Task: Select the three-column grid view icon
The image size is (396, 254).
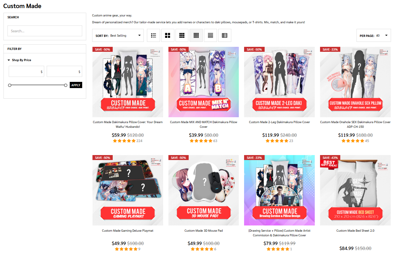Action: click(x=182, y=35)
